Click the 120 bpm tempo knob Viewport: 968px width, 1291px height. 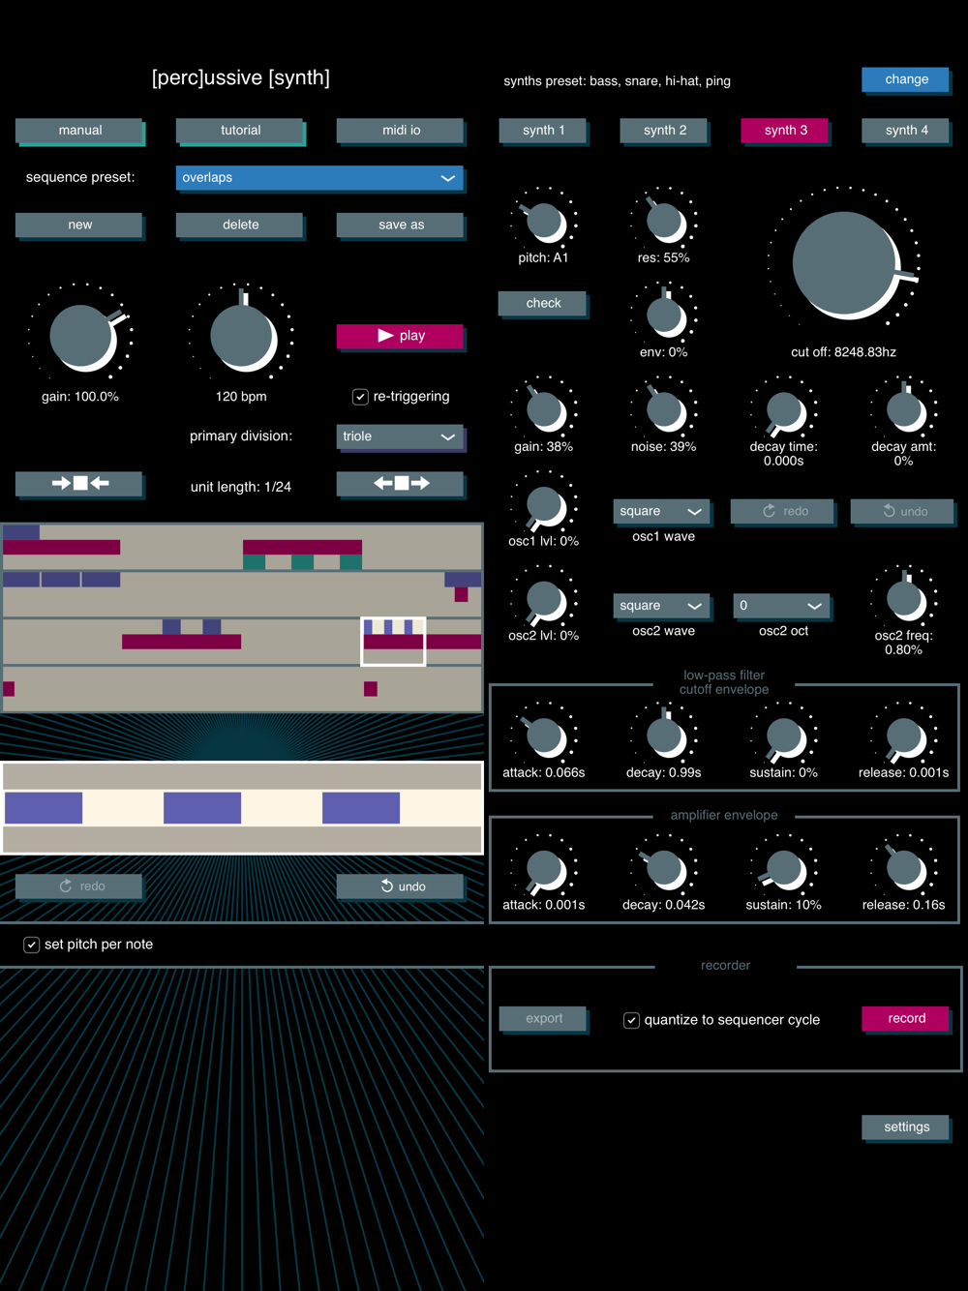point(243,337)
